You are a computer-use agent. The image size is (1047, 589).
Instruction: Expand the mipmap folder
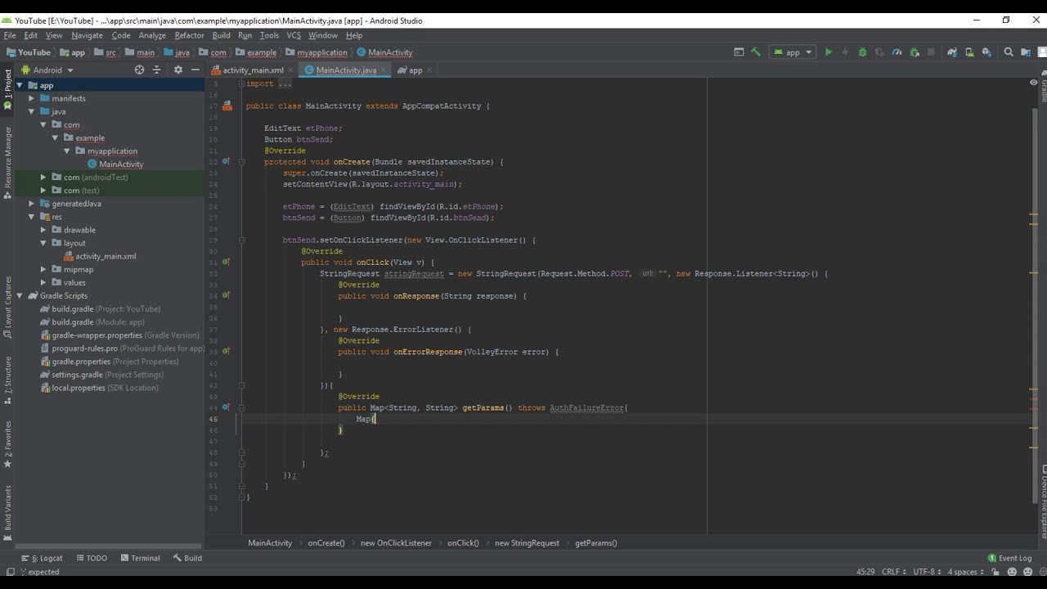(x=43, y=269)
